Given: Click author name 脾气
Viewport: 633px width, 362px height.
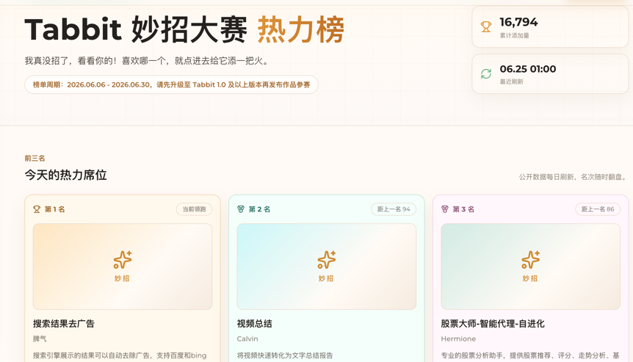Looking at the screenshot, I should coord(40,339).
